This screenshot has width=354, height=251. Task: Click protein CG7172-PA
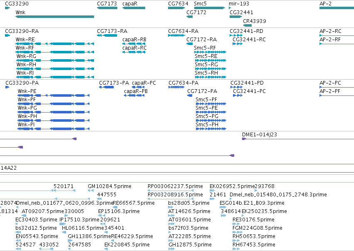pyautogui.click(x=190, y=95)
